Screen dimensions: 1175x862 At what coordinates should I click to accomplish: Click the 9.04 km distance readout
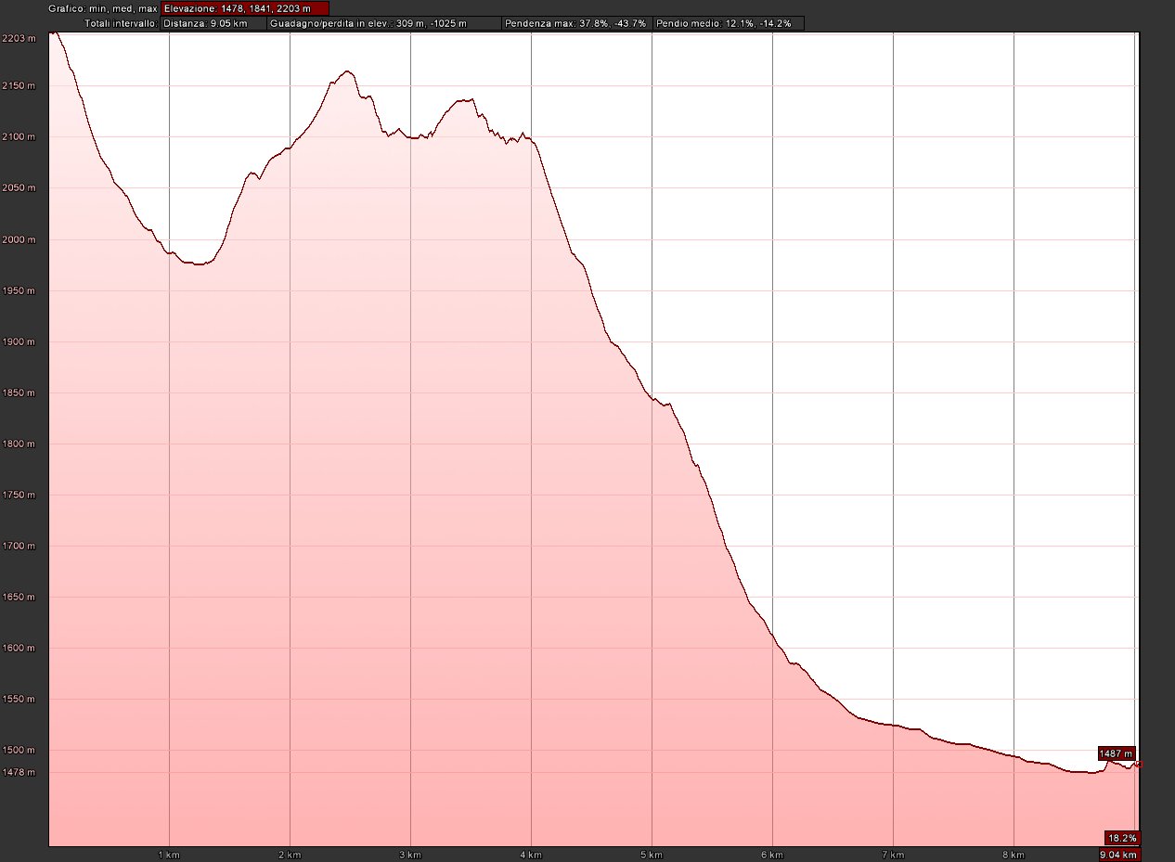pos(1118,855)
